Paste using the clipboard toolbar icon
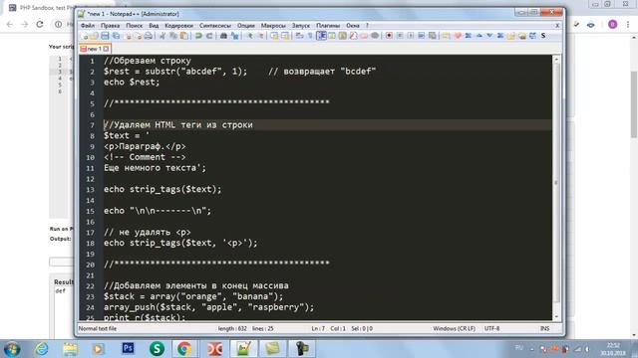Viewport: 638px width, 358px height. pyautogui.click(x=183, y=36)
